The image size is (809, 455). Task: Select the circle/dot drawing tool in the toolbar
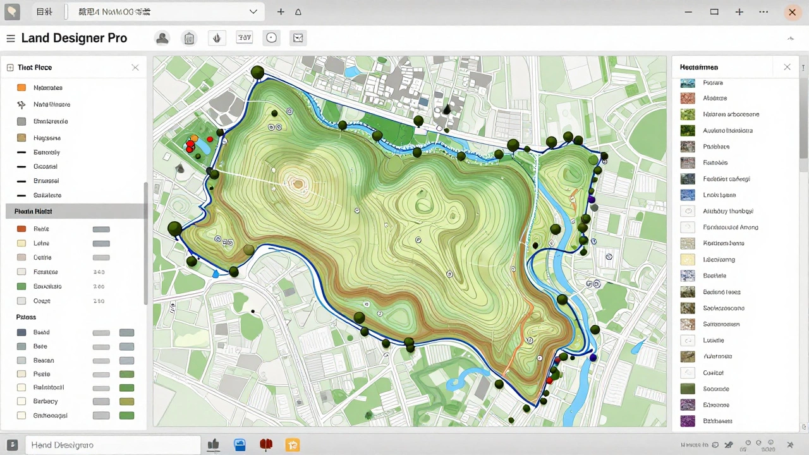[271, 38]
